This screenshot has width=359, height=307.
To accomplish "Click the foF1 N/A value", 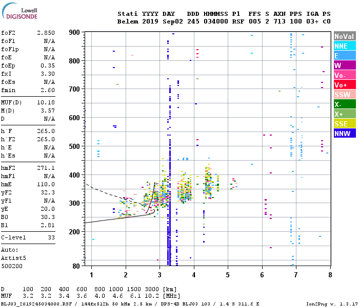I will click(49, 41).
